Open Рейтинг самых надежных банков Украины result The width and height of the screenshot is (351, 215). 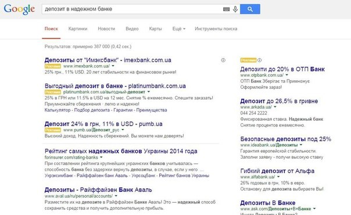tap(121, 151)
